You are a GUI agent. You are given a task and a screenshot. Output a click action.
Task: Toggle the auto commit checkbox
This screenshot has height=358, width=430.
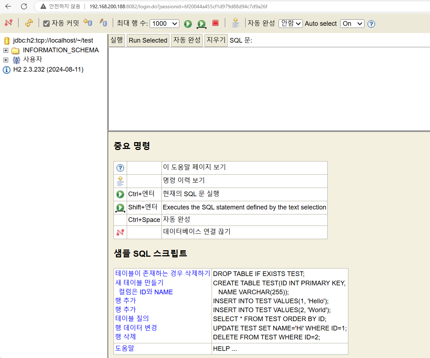pyautogui.click(x=46, y=24)
